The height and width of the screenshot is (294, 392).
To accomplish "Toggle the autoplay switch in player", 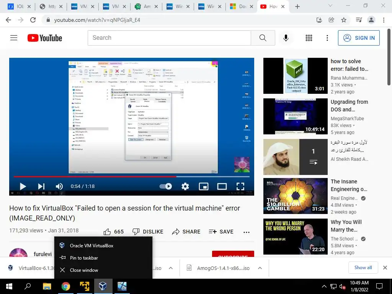I will [166, 186].
